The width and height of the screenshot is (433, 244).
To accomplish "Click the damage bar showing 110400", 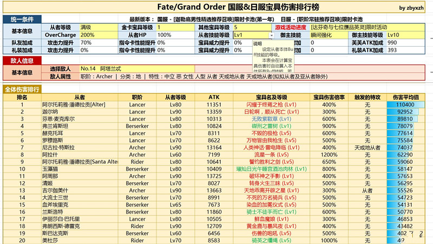I will (x=405, y=105).
